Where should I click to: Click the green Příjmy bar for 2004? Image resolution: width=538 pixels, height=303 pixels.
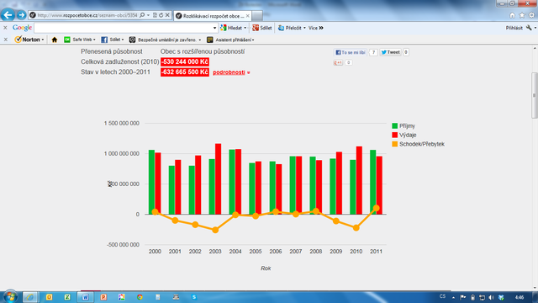coord(232,182)
